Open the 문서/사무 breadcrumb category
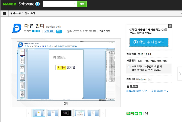 15,13
